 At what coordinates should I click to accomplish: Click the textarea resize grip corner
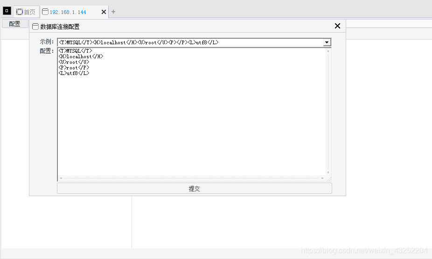click(329, 178)
